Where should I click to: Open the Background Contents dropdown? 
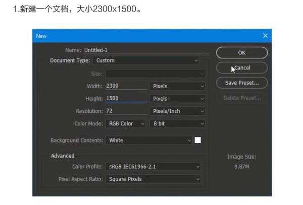[149, 140]
